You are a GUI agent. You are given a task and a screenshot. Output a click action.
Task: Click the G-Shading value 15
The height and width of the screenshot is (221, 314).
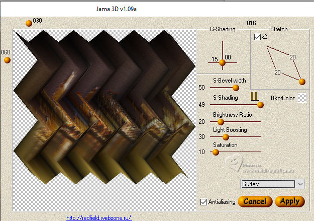coord(215,59)
